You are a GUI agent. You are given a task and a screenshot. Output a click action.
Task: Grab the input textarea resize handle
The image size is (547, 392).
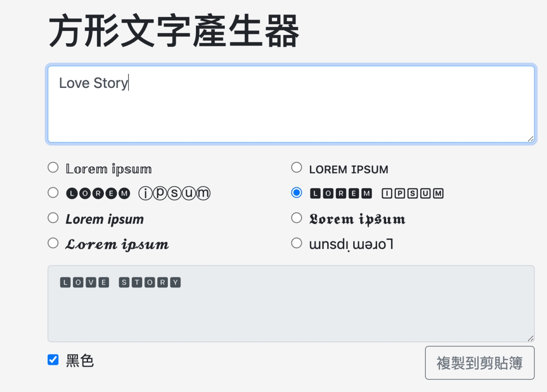pos(531,139)
